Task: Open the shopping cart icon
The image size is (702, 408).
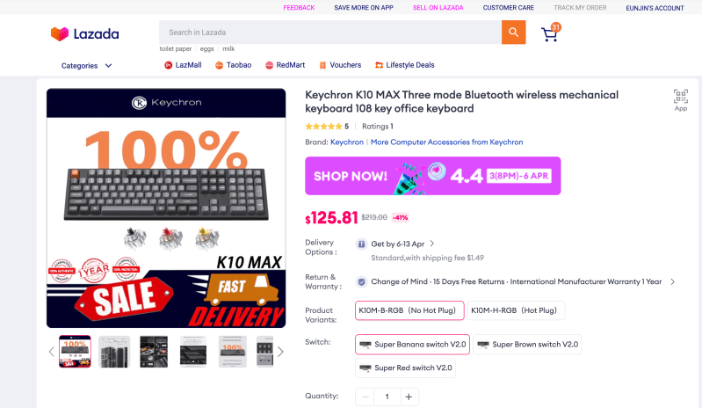Action: (x=550, y=34)
